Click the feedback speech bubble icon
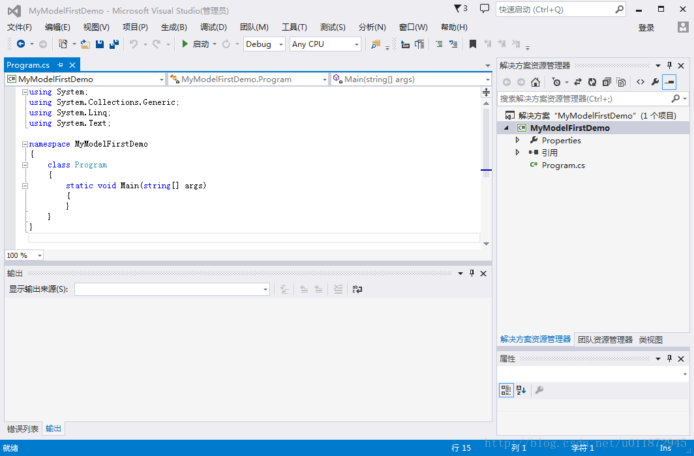Screen dimensions: 694x456 [485, 8]
